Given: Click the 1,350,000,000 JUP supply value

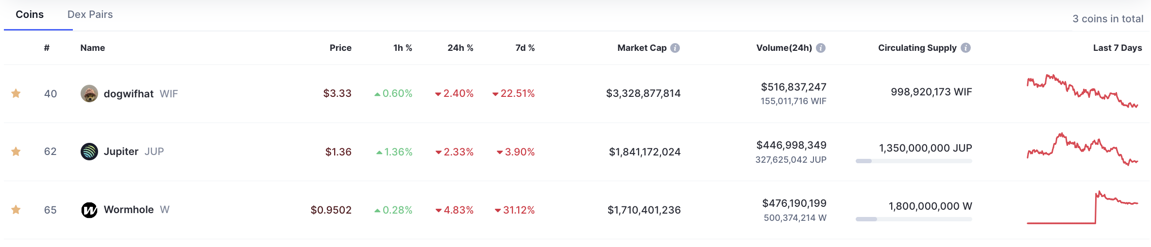Looking at the screenshot, I should coord(926,148).
